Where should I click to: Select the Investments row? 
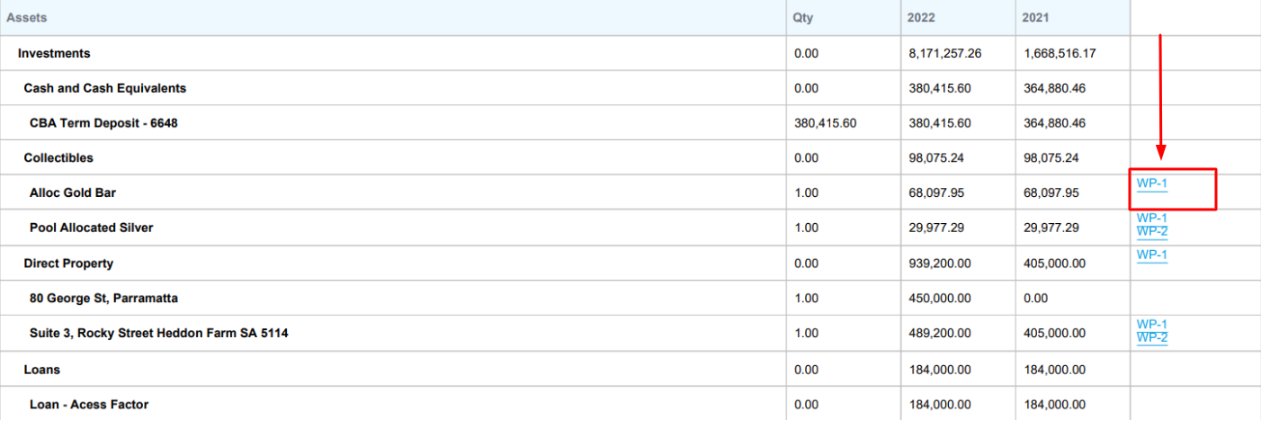click(x=54, y=53)
